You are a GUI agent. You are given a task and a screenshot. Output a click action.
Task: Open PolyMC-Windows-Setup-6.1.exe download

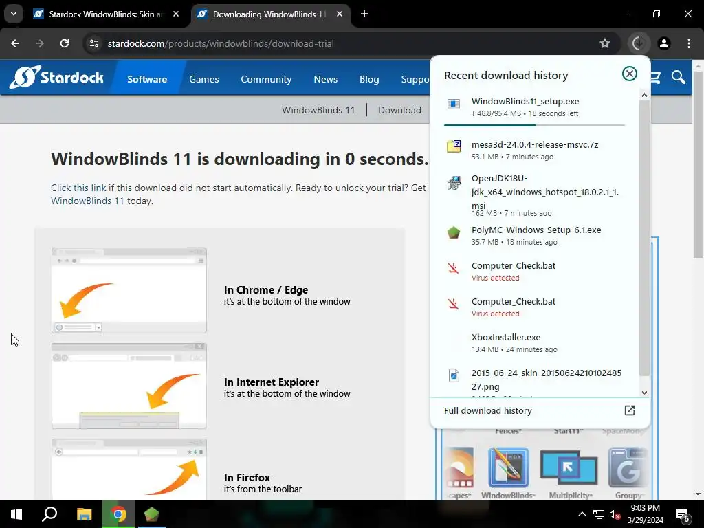point(534,235)
